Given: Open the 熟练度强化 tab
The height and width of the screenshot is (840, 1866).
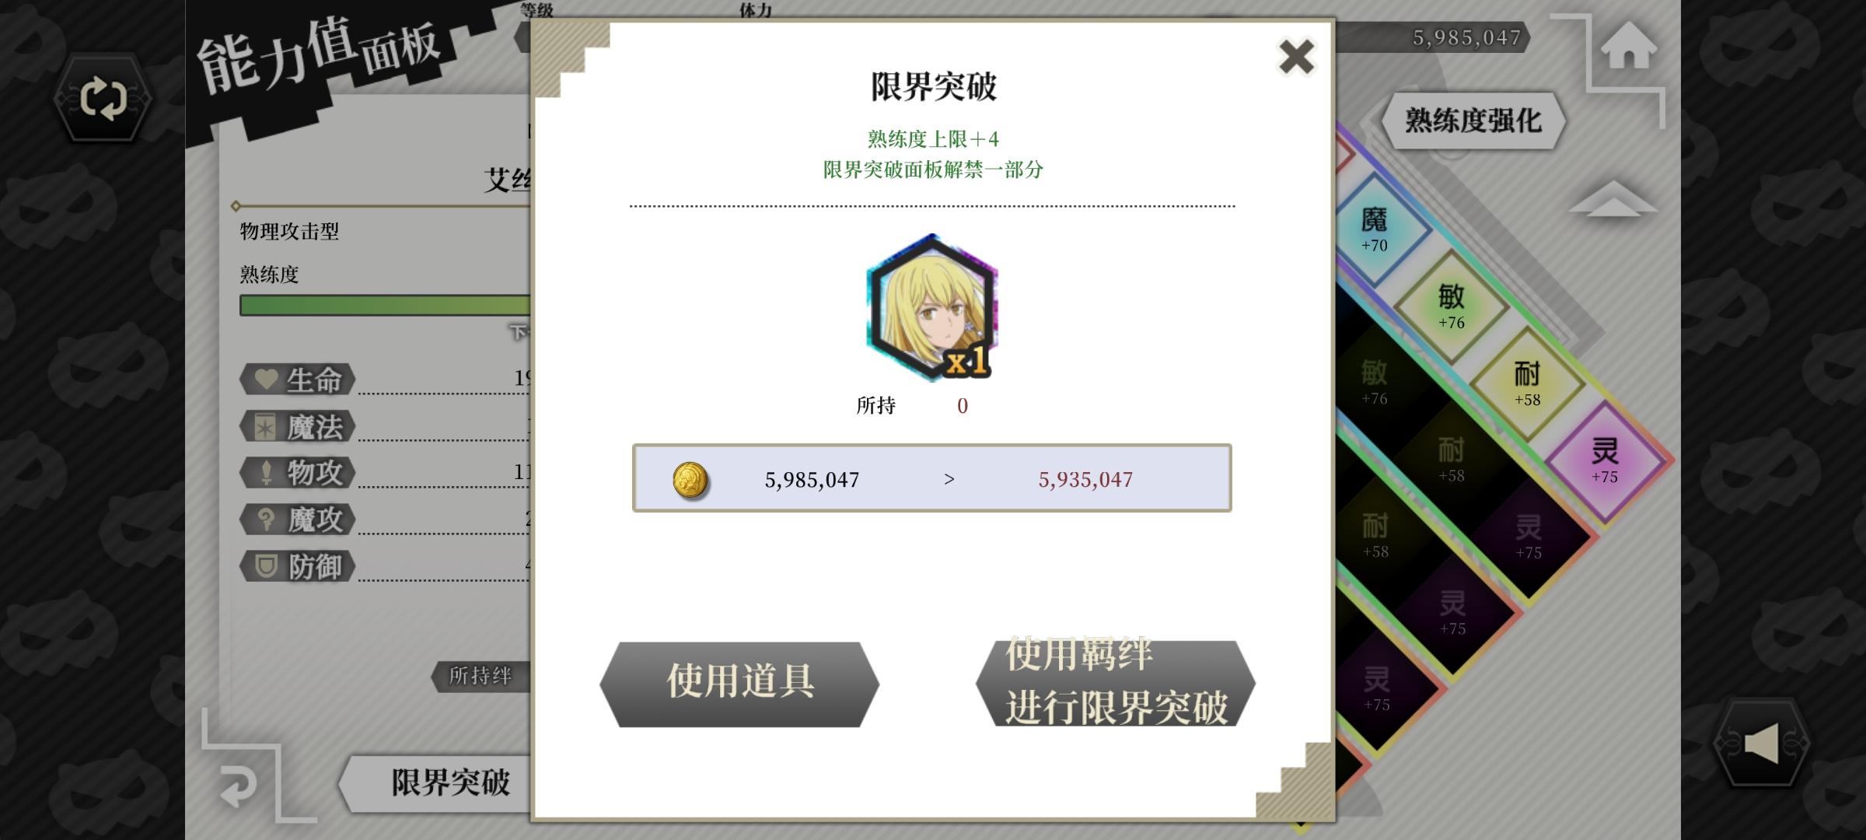Looking at the screenshot, I should pos(1473,121).
